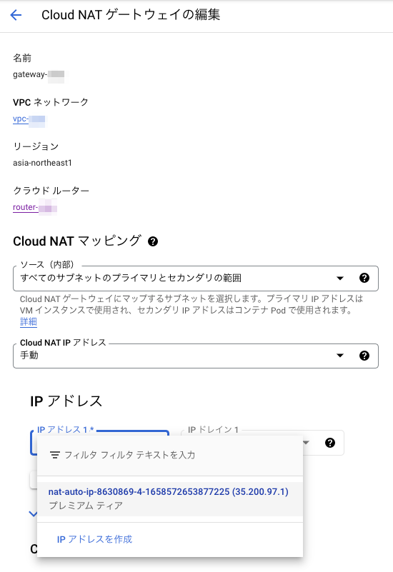Click the filter icon in the dropdown panel
The image size is (393, 572).
[55, 456]
